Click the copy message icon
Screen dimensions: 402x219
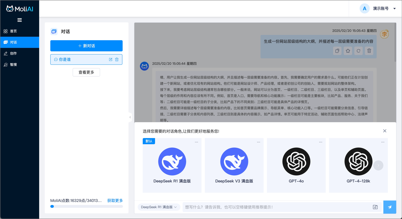(x=337, y=51)
